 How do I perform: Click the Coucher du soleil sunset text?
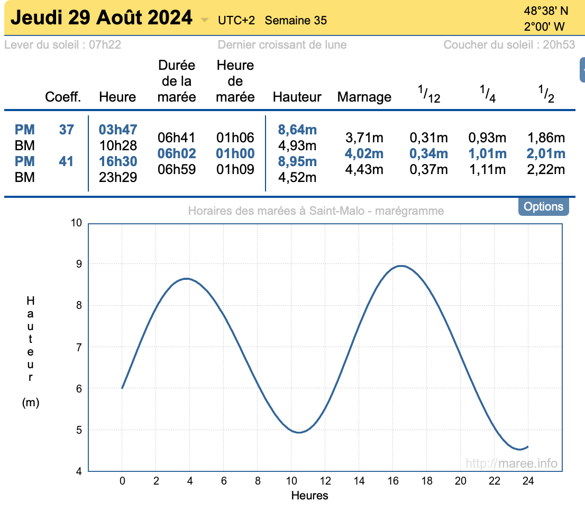coord(509,44)
